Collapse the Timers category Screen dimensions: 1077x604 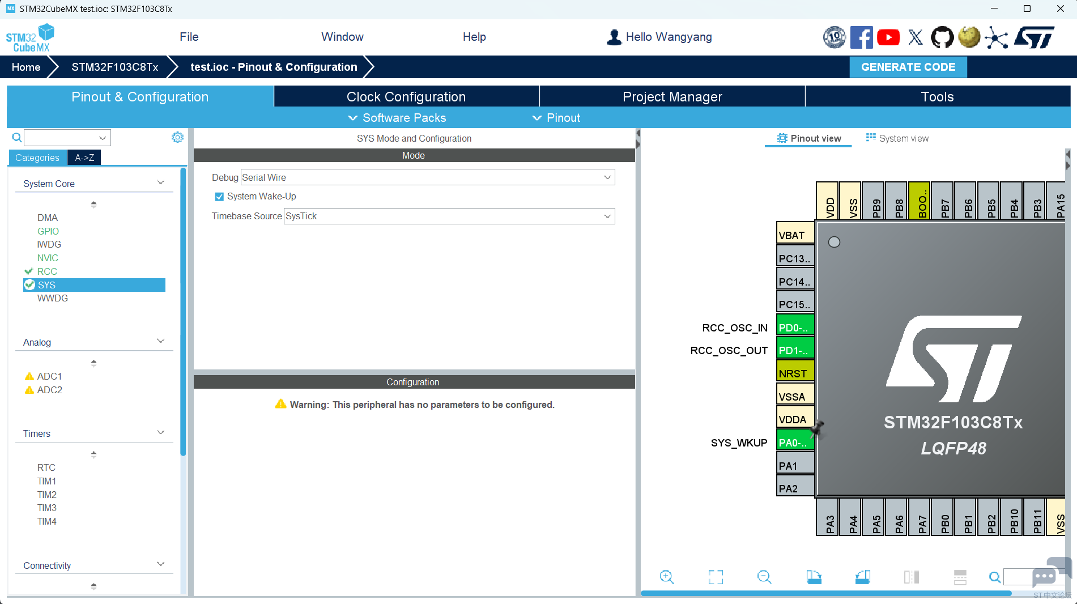(160, 432)
